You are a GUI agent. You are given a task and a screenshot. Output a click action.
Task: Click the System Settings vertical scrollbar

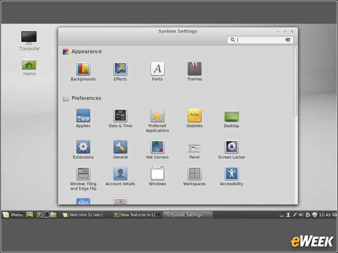[x=295, y=81]
